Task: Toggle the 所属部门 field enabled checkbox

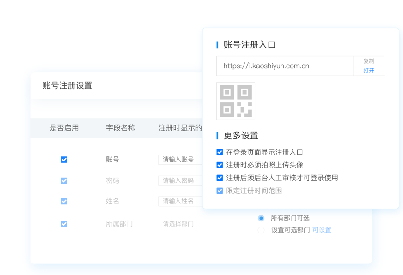Action: 64,224
